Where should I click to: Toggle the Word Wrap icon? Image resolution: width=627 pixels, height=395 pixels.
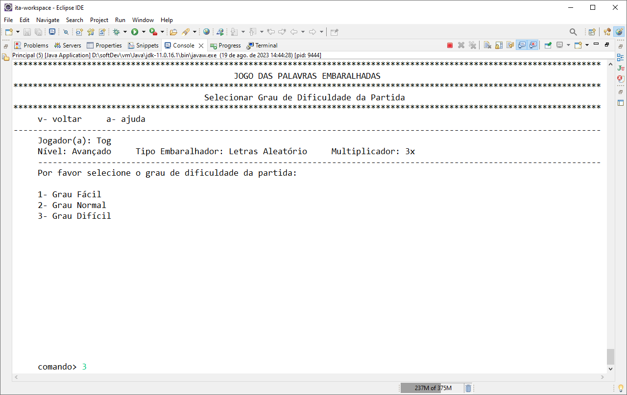point(510,45)
